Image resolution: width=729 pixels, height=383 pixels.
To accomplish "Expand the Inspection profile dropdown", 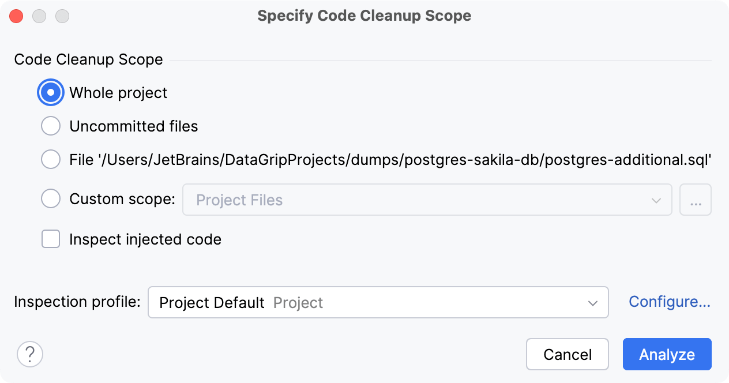I will coord(592,302).
